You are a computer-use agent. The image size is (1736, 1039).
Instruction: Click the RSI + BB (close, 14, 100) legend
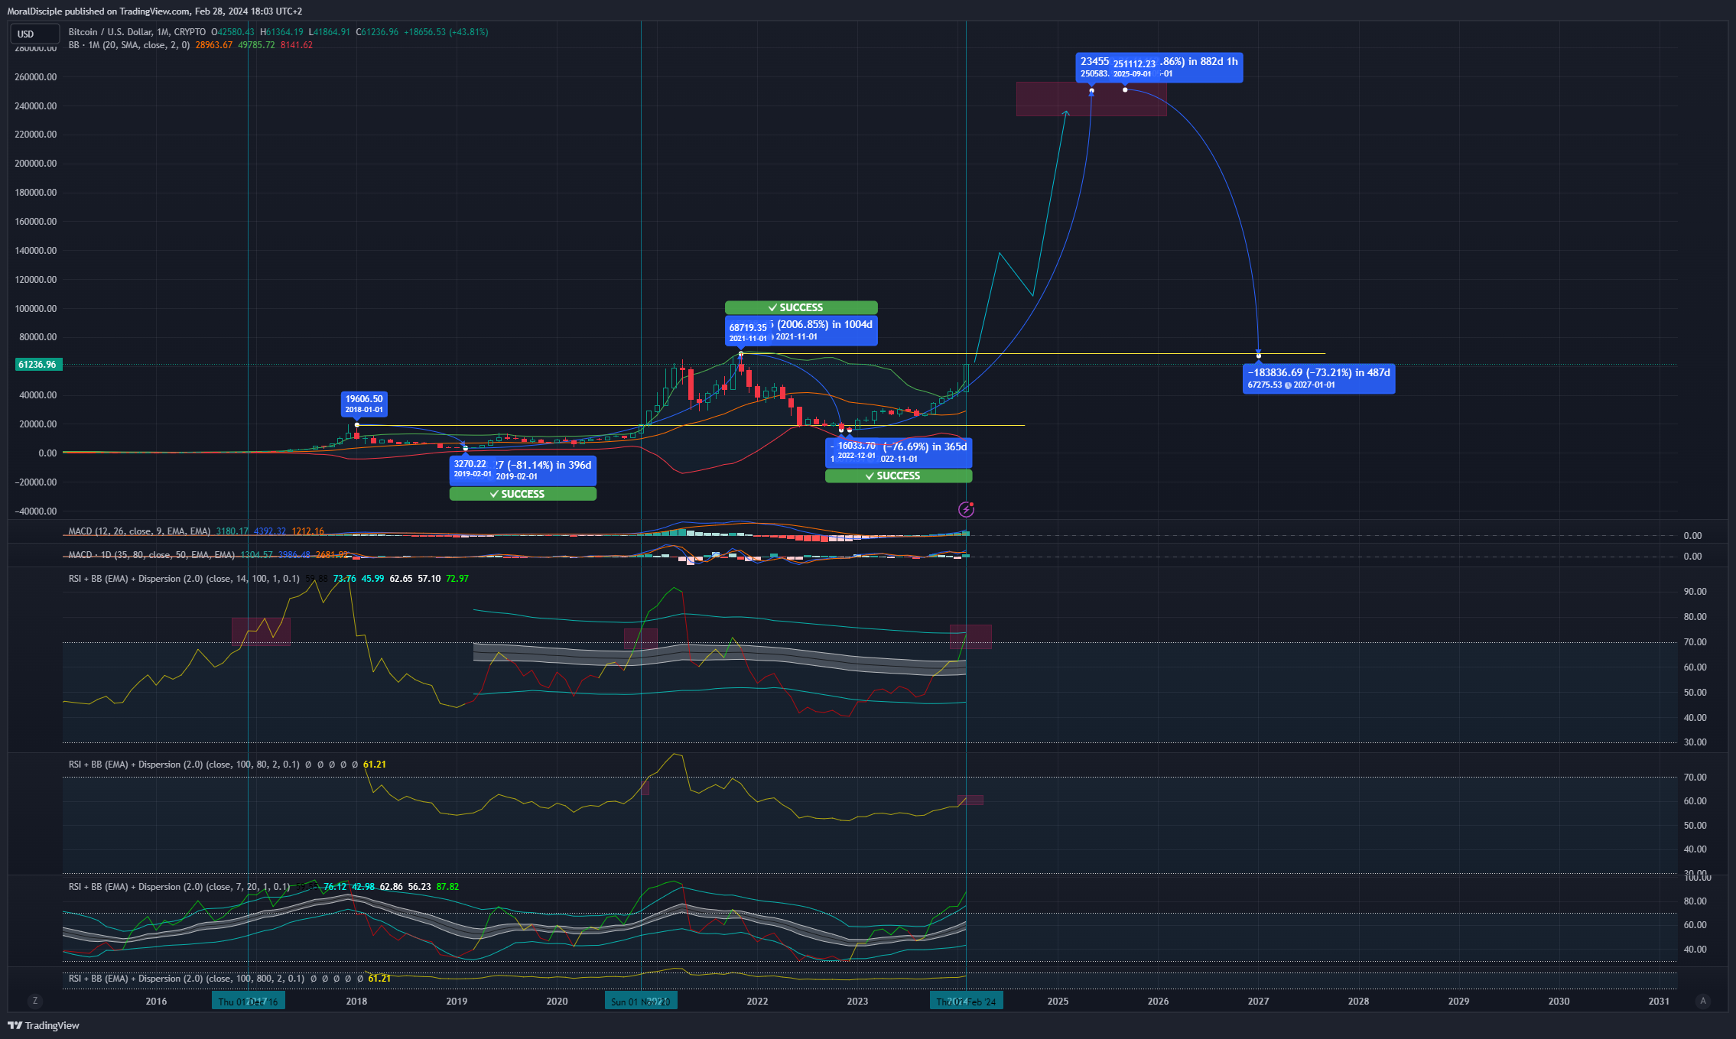pos(184,579)
